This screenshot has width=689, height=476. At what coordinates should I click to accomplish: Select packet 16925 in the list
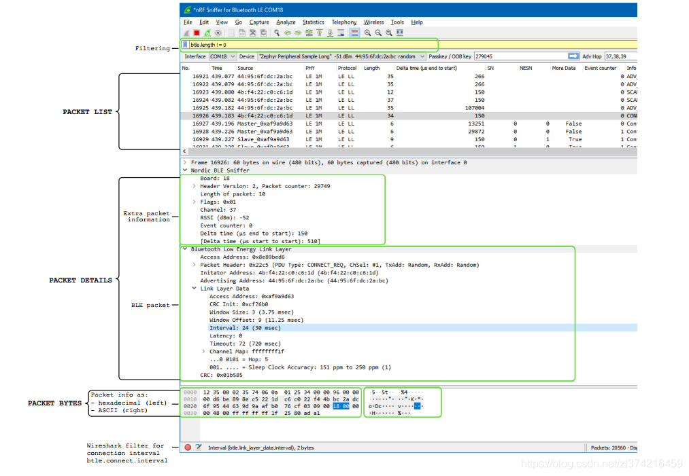[409, 108]
